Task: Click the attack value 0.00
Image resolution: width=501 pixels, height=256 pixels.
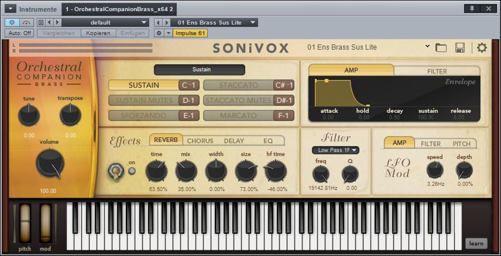Action: click(328, 117)
